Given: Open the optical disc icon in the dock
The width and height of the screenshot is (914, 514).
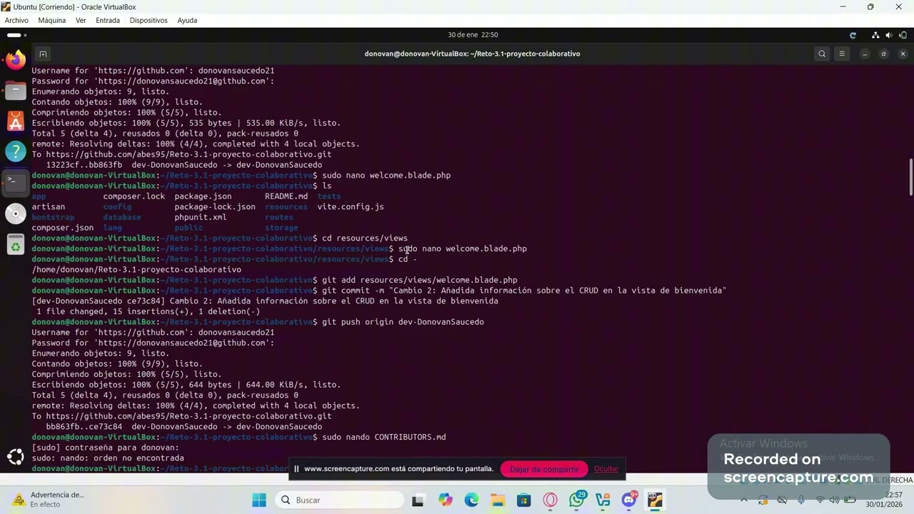Looking at the screenshot, I should coord(16,213).
